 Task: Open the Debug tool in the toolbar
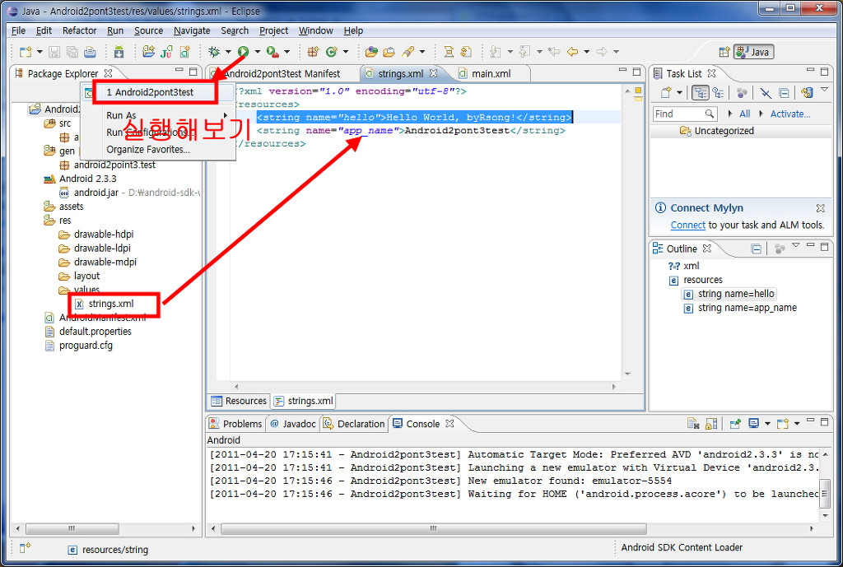[x=215, y=51]
